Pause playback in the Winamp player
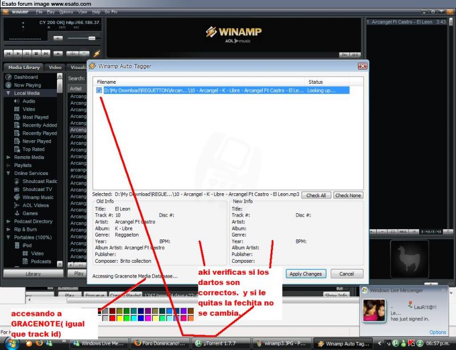 coord(27,54)
